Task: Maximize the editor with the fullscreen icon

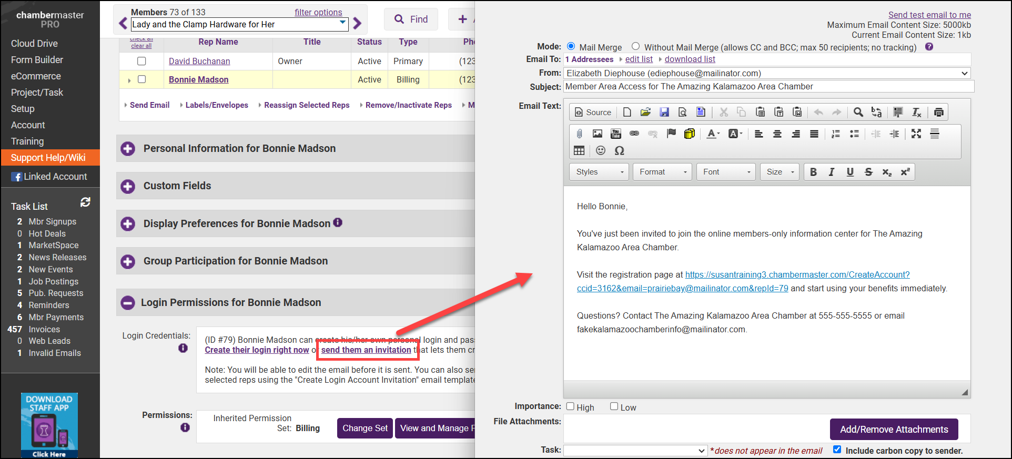Action: click(x=916, y=134)
